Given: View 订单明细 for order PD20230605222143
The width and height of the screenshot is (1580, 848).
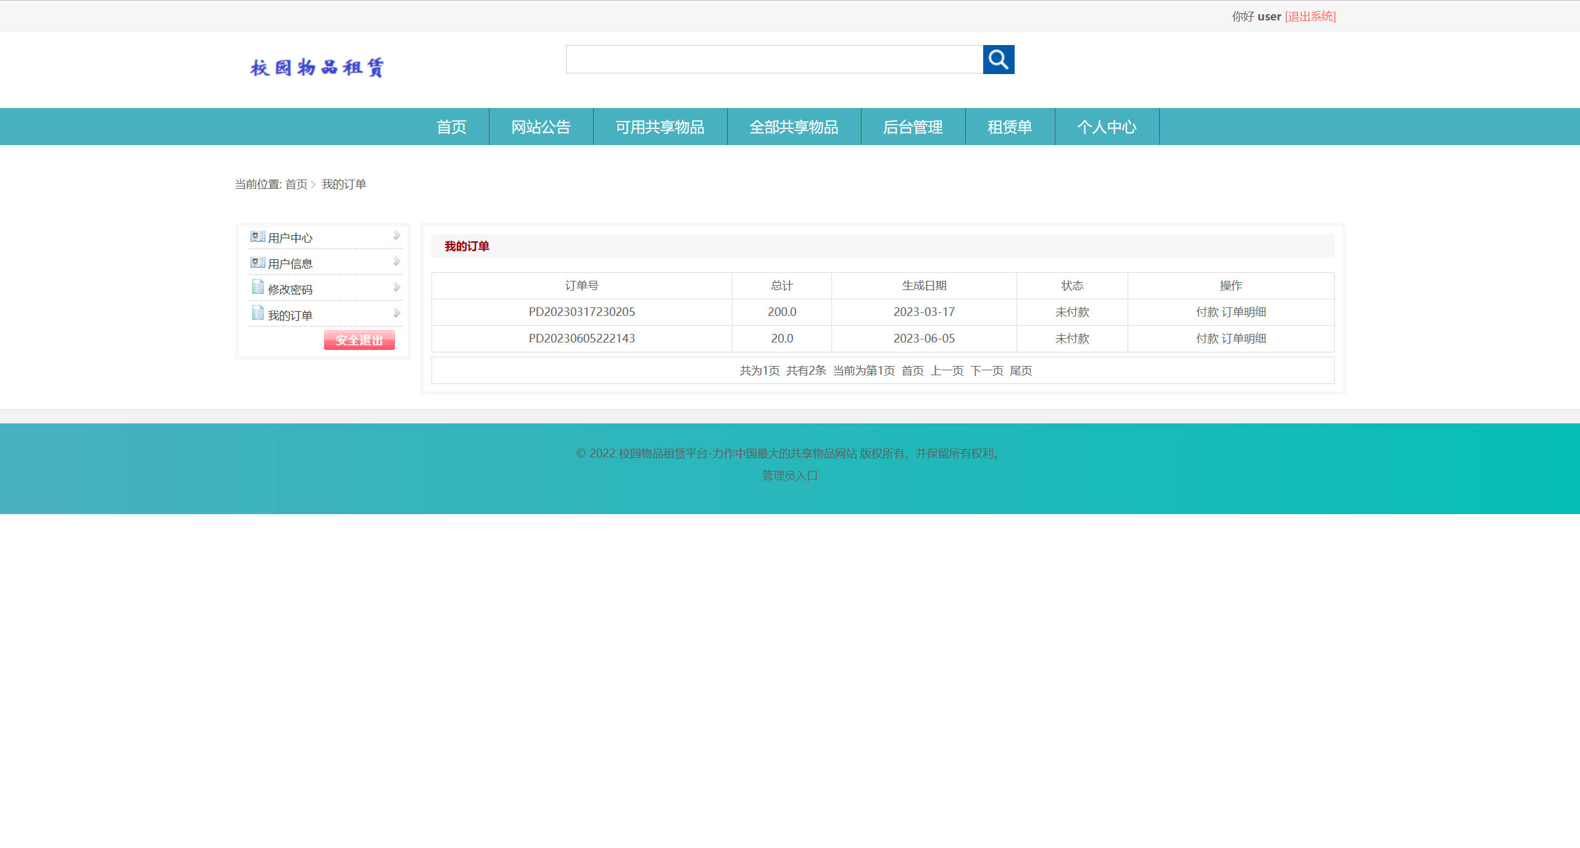Looking at the screenshot, I should pyautogui.click(x=1244, y=338).
